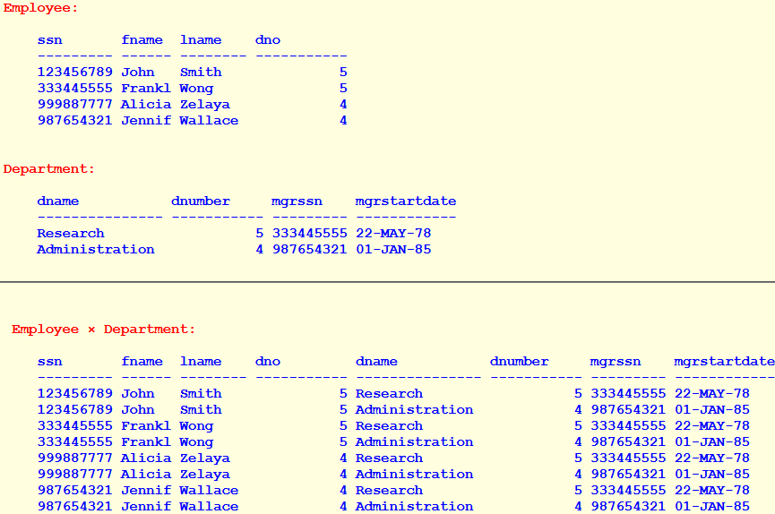Click dno column header in Employee table
Viewport: 775px width, 514px height.
click(267, 39)
